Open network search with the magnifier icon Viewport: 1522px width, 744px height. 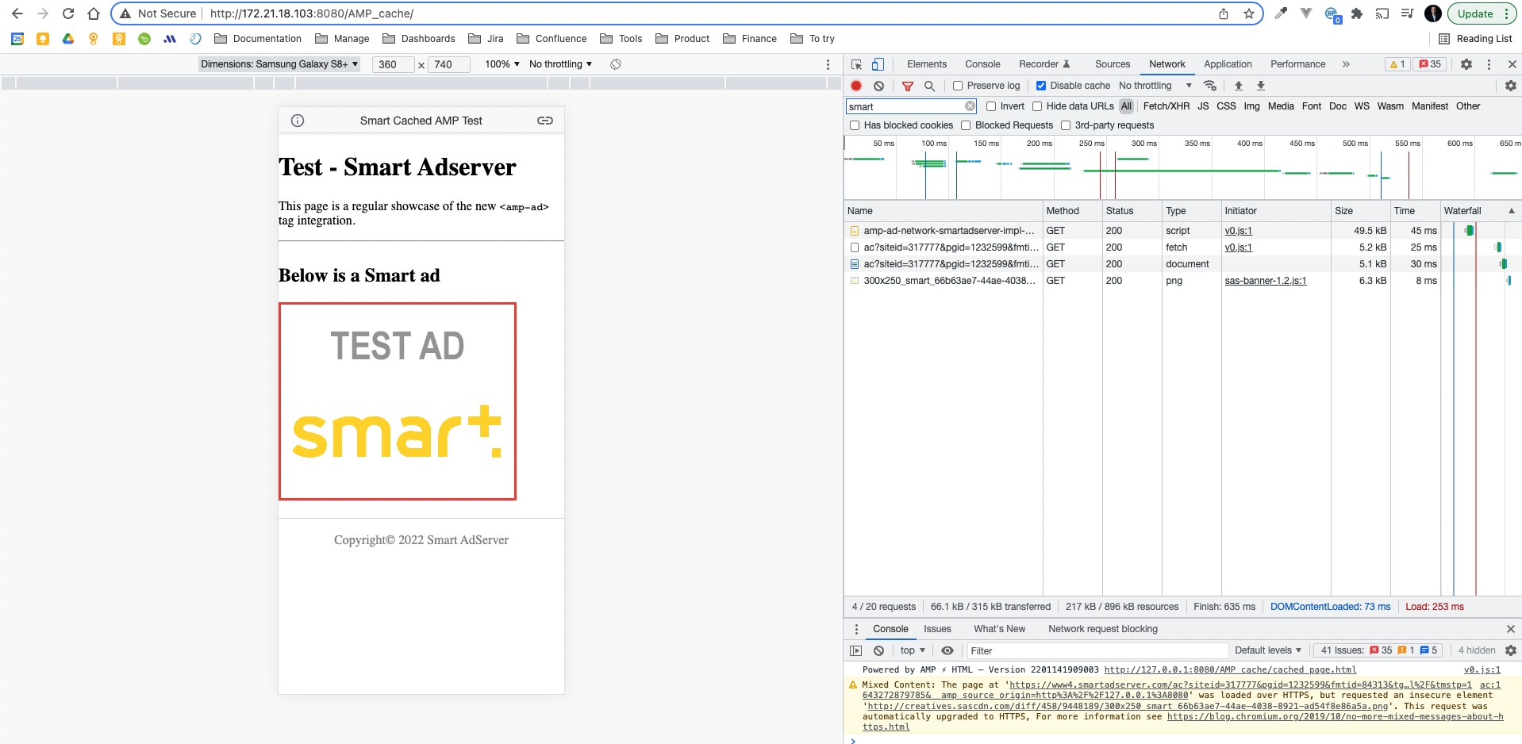[929, 86]
